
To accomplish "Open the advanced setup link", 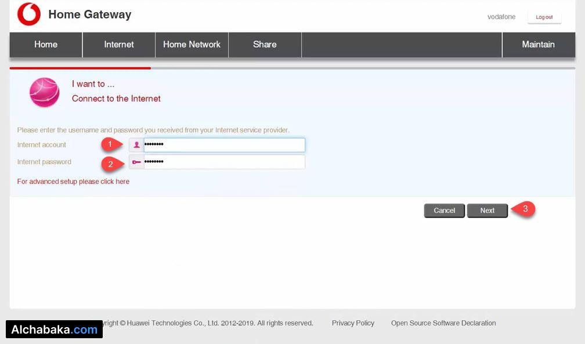I will 73,181.
